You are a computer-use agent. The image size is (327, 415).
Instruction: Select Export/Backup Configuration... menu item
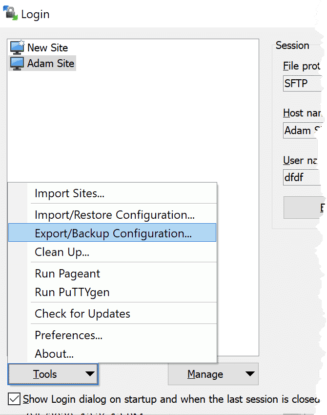[x=112, y=232]
